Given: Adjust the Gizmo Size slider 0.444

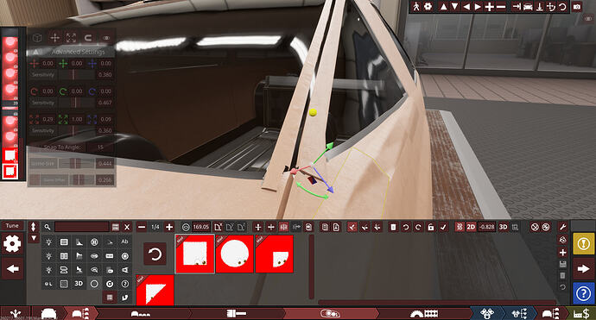Looking at the screenshot, I should (76, 163).
